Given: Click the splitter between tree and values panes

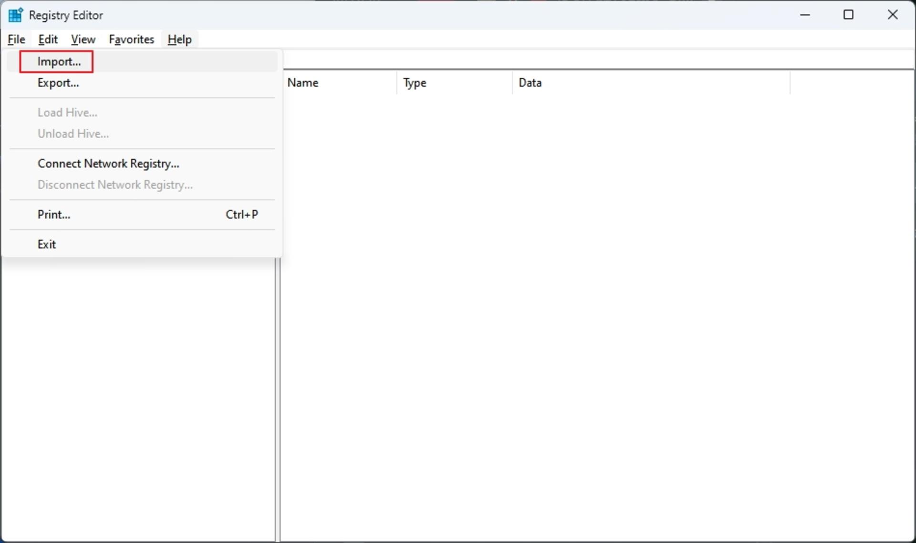Looking at the screenshot, I should [278, 399].
